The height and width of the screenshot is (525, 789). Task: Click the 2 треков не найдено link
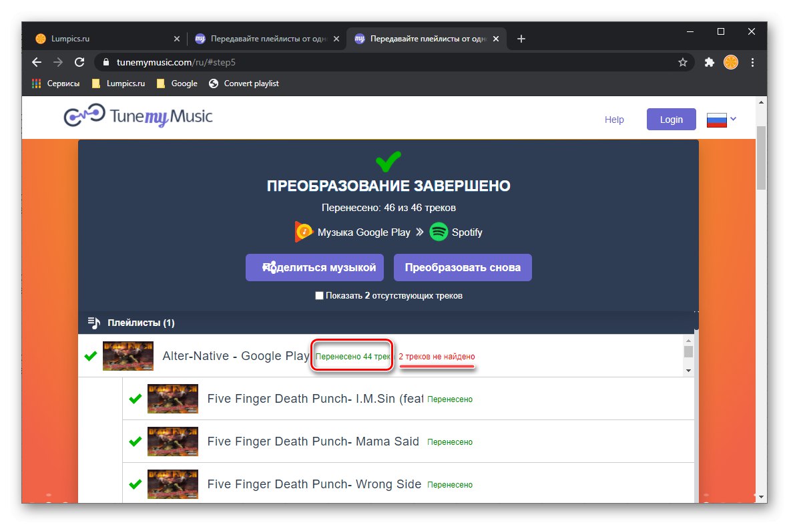[x=437, y=357]
